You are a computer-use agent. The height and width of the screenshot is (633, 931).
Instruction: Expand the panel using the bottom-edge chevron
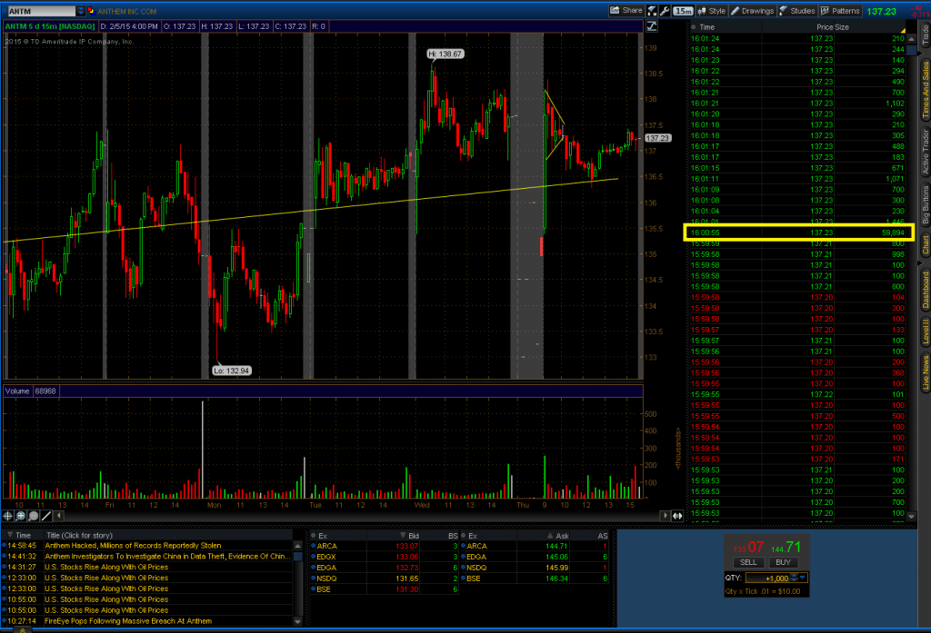[23, 630]
